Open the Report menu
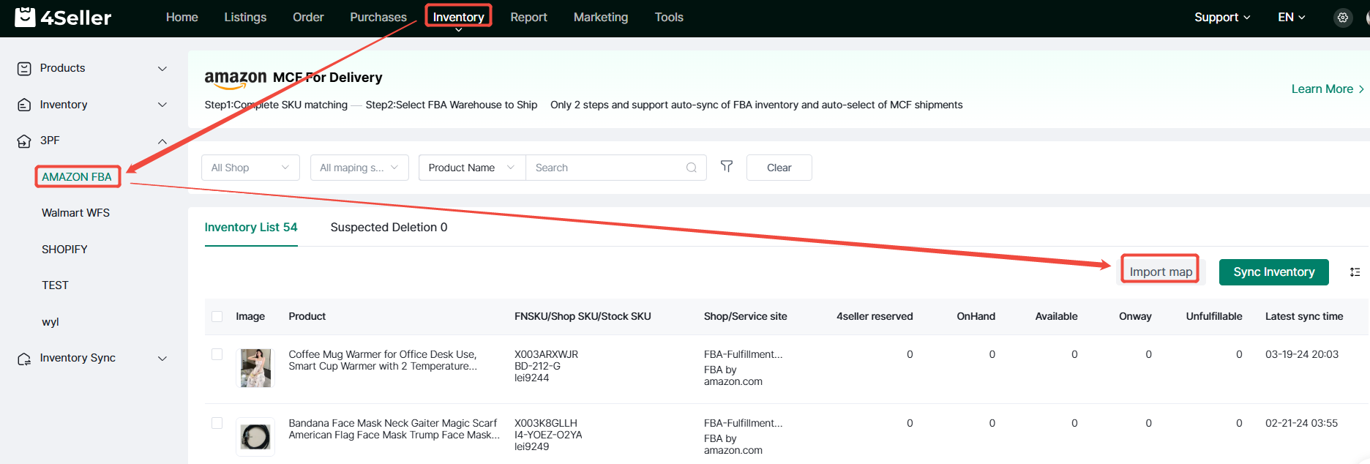This screenshot has height=464, width=1370. (x=528, y=18)
